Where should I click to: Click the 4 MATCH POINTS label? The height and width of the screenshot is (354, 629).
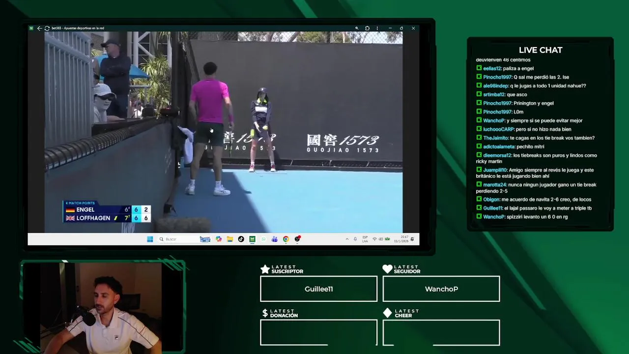[80, 203]
